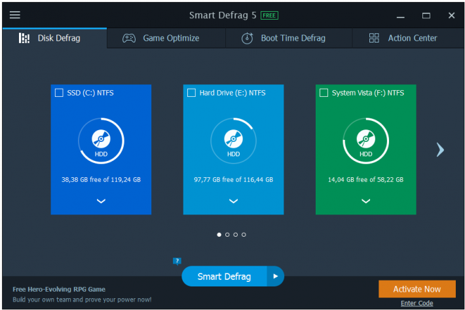This screenshot has width=465, height=310.
Task: Click 97,77 GB free of 116,44 GB text
Action: point(233,179)
